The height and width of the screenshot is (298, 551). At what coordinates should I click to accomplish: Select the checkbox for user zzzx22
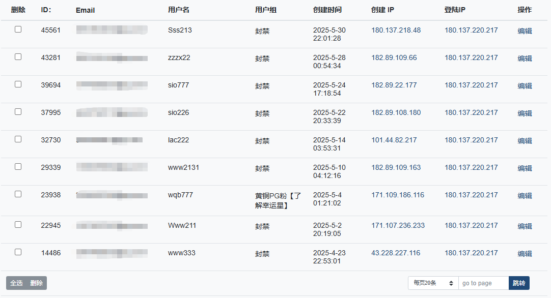[x=18, y=57]
